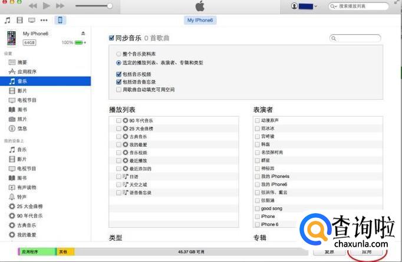Eject My iPhone6 with the eject icon
402x262 pixels.
pos(83,34)
